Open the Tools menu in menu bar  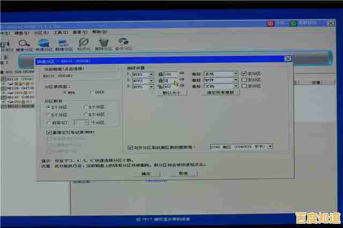point(60,32)
